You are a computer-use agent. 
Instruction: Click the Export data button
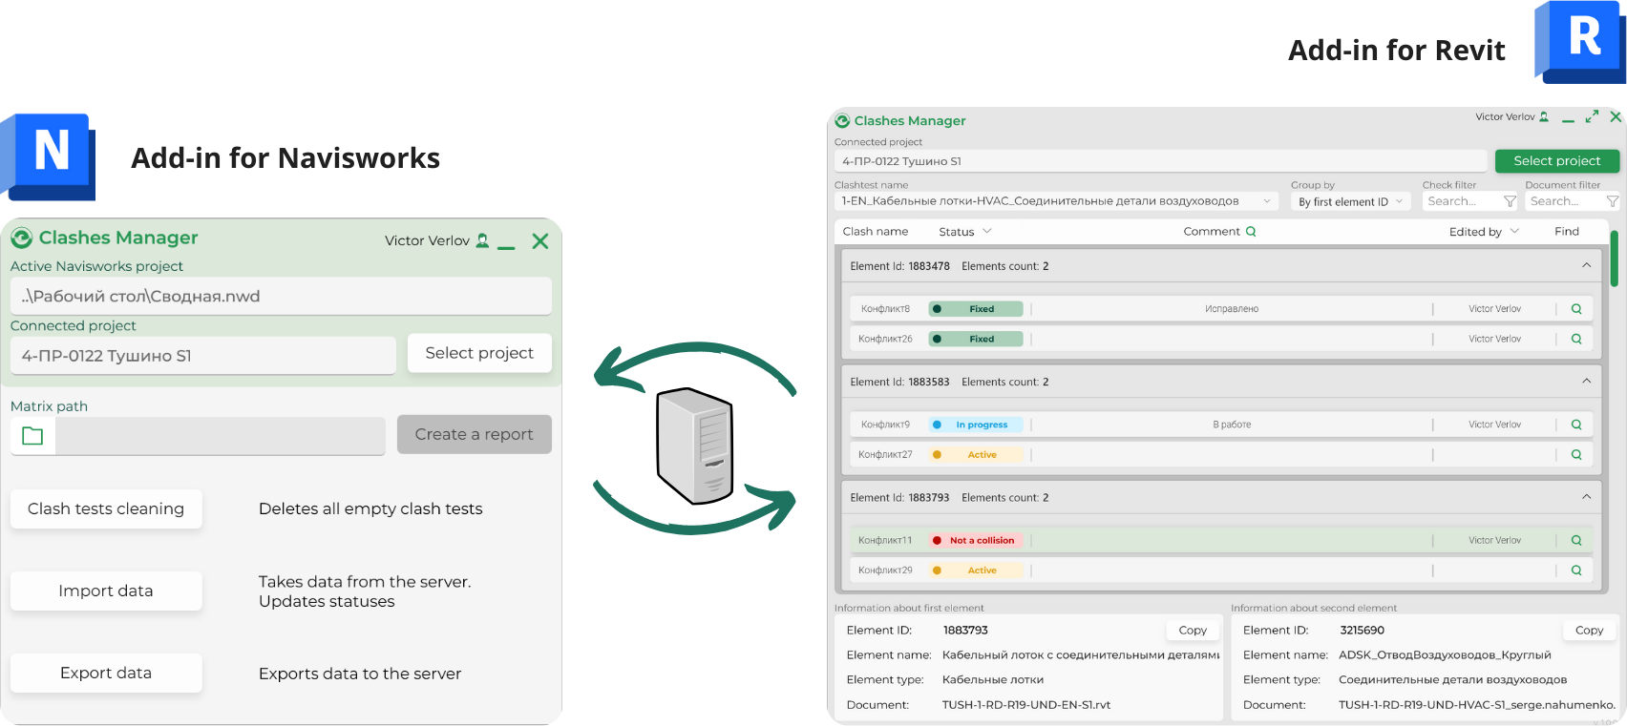click(x=106, y=673)
